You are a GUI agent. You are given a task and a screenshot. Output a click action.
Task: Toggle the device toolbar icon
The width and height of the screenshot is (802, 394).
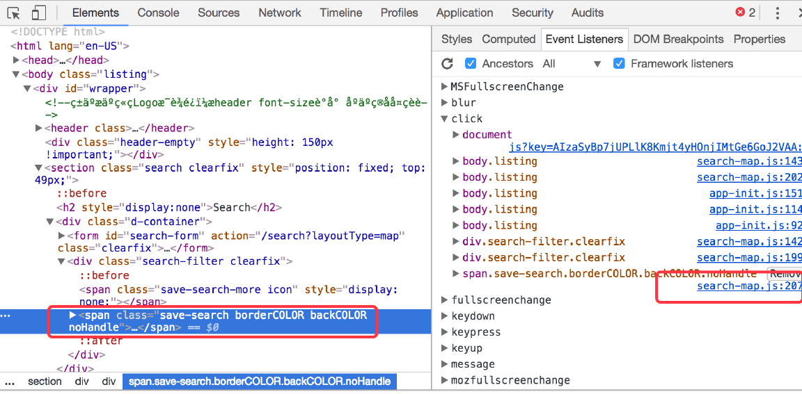(39, 13)
